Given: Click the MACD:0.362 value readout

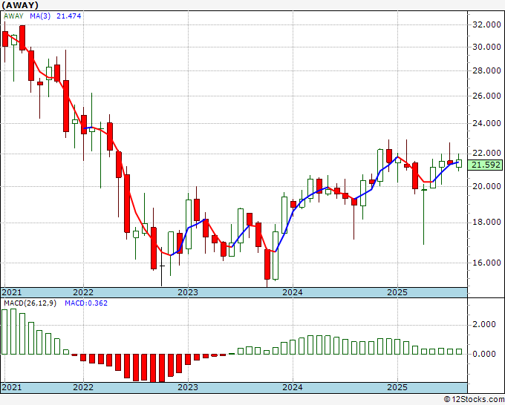Looking at the screenshot, I should pos(86,303).
